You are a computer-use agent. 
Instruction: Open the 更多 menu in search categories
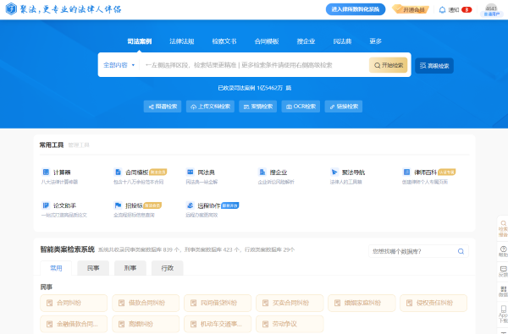click(x=375, y=41)
